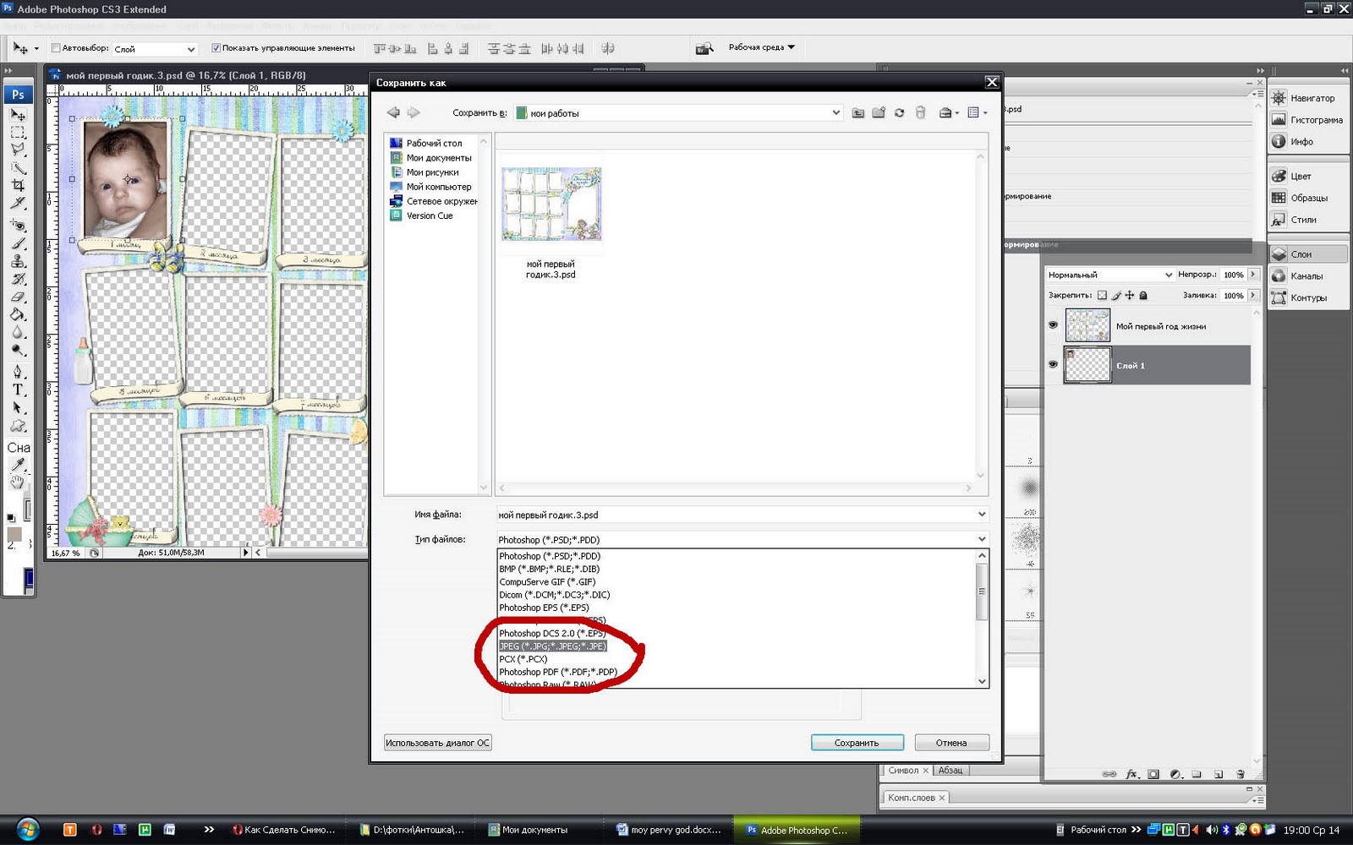The image size is (1353, 845).
Task: Refresh the folder view in save dialog
Action: click(899, 112)
